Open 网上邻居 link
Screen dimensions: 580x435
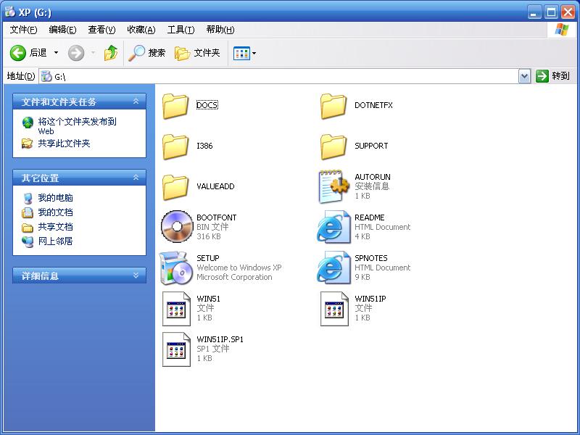click(x=56, y=241)
